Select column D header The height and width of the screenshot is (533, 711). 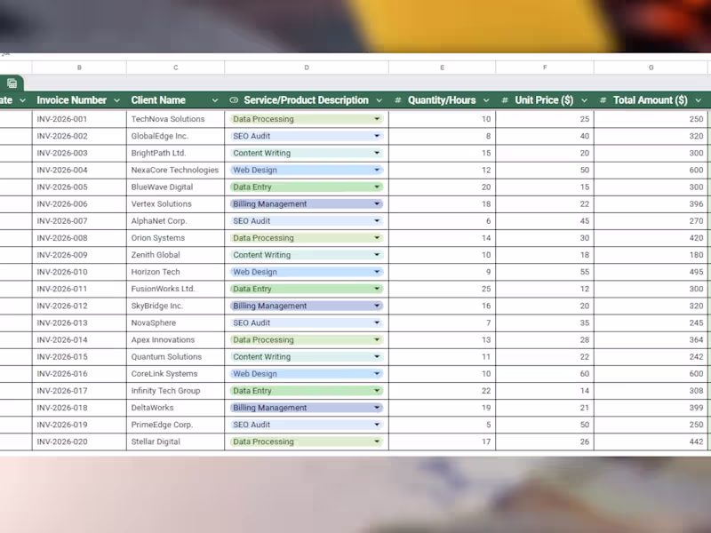click(x=307, y=68)
